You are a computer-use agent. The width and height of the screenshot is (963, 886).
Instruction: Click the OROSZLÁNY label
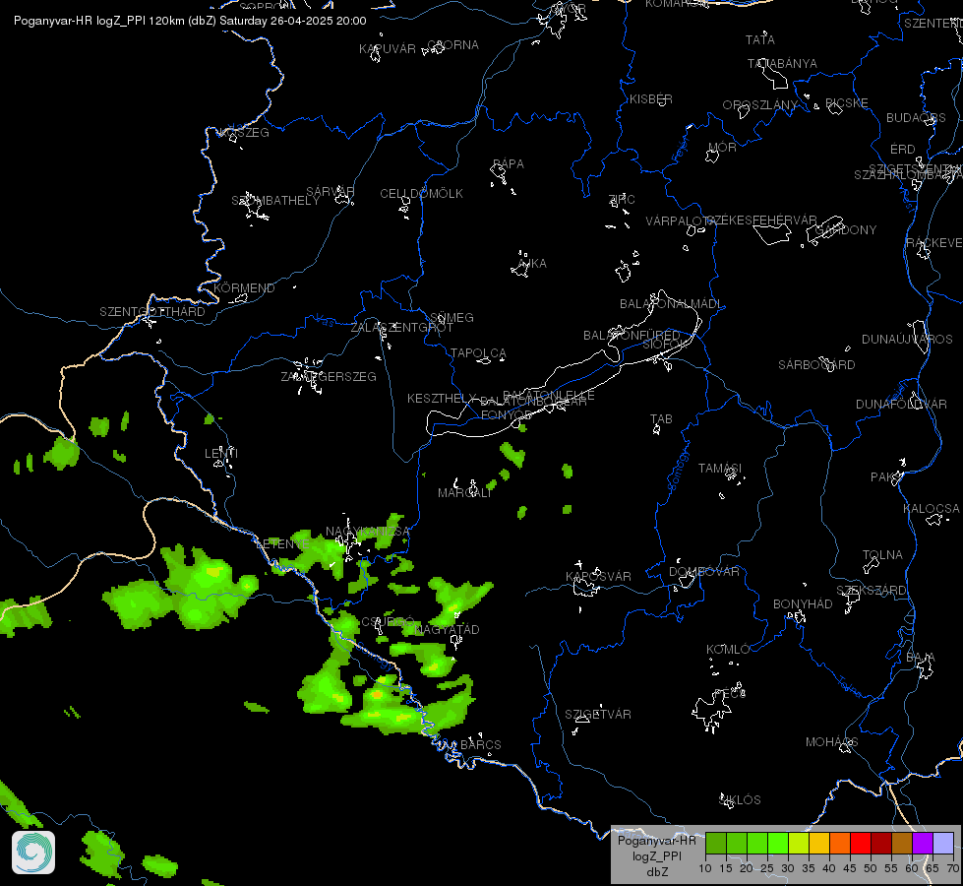click(759, 105)
